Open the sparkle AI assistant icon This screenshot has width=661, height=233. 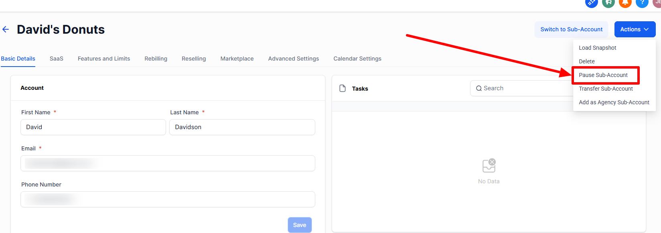pos(592,3)
